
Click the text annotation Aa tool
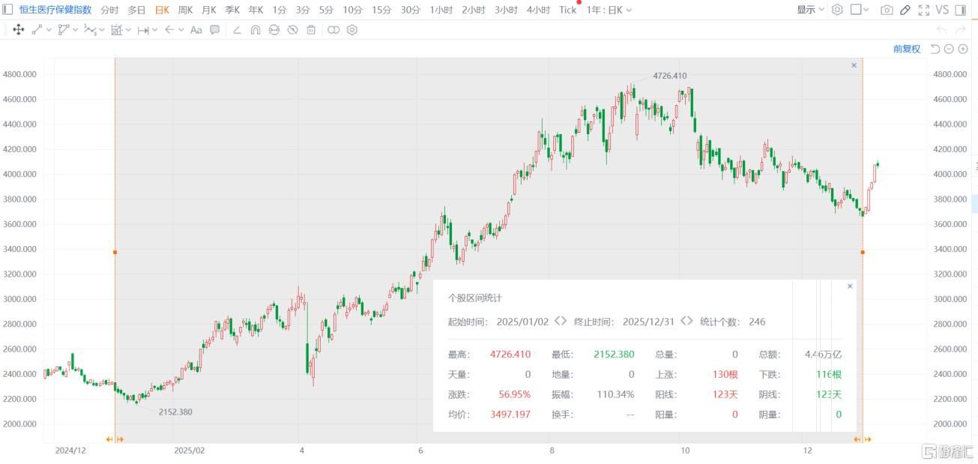tap(196, 30)
